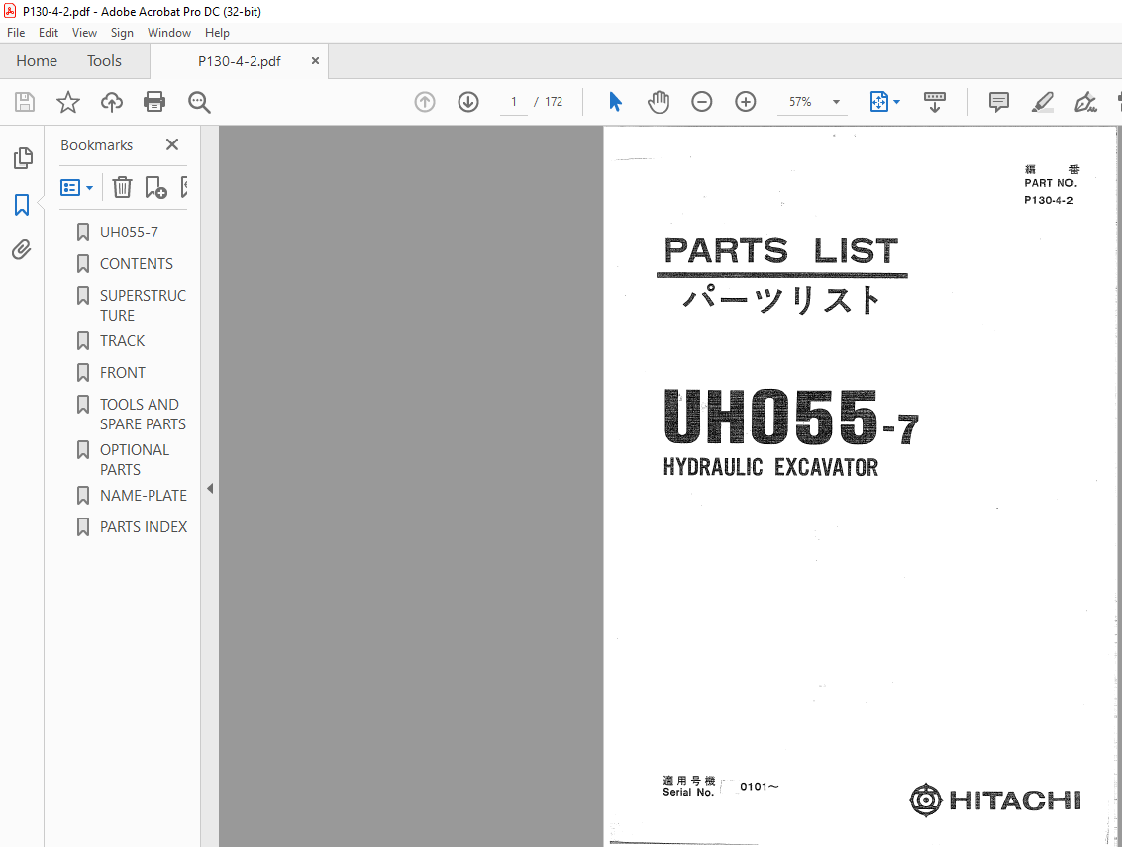Add a comment note icon
The width and height of the screenshot is (1122, 847).
point(999,102)
